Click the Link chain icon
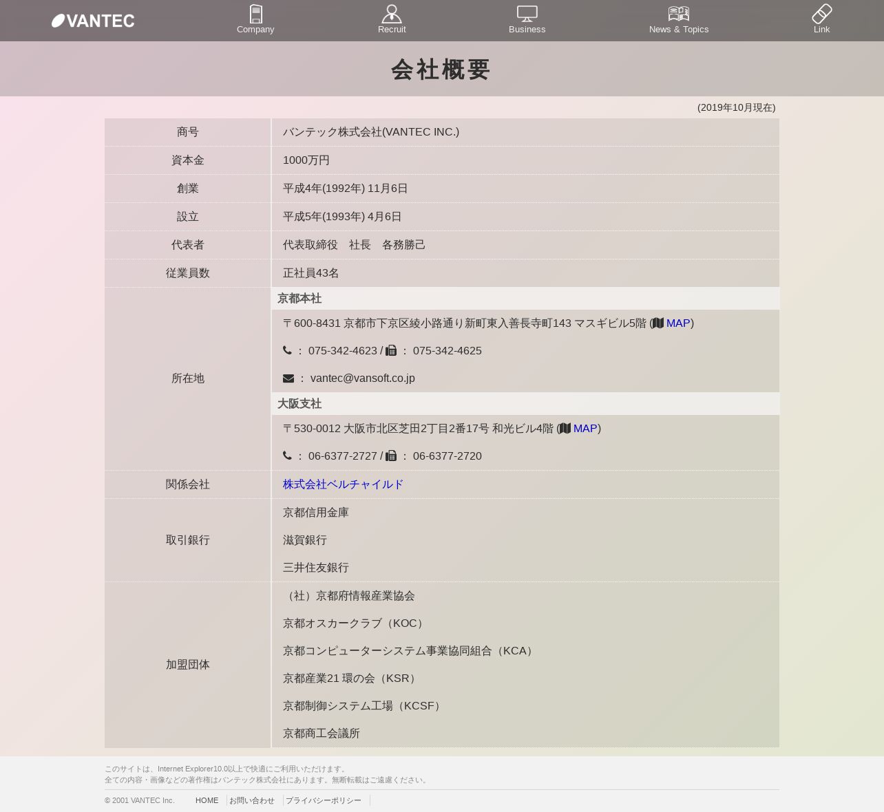 coord(822,14)
